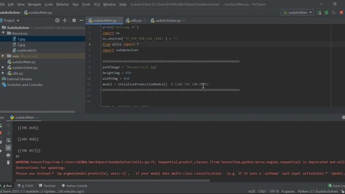This screenshot has height=194, width=345.
Task: Open the Run menu
Action: click(x=75, y=4)
